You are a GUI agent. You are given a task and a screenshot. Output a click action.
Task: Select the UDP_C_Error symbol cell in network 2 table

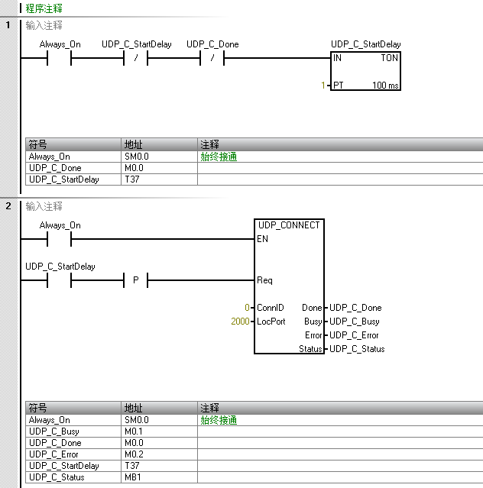click(73, 454)
